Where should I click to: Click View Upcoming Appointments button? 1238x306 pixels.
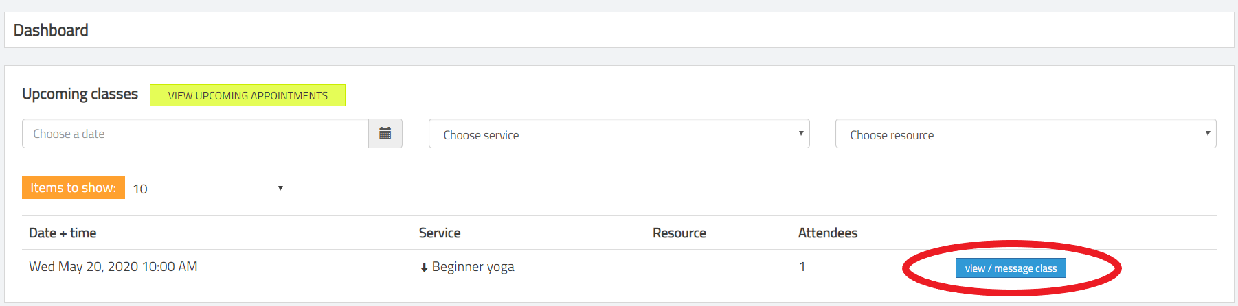click(247, 95)
